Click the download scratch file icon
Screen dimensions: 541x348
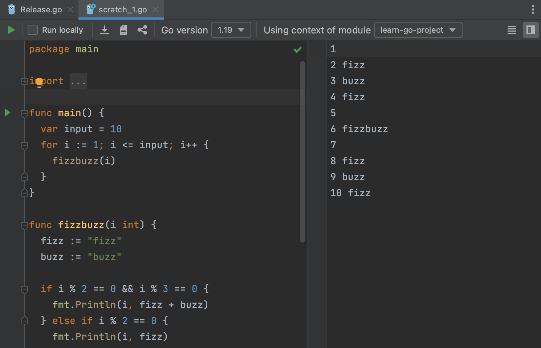(105, 30)
